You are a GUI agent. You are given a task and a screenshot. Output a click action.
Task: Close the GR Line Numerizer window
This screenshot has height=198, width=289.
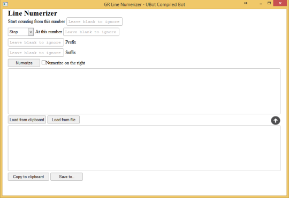[x=280, y=3]
